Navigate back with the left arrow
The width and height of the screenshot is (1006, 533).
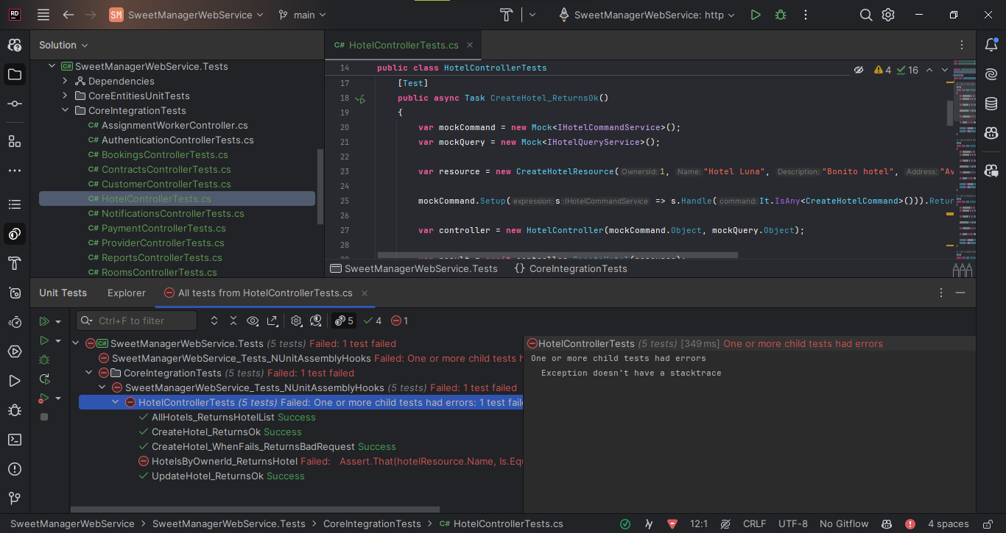coord(68,15)
